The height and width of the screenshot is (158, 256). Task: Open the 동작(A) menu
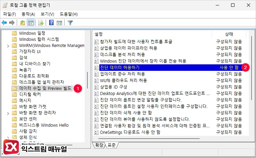coord(28,14)
